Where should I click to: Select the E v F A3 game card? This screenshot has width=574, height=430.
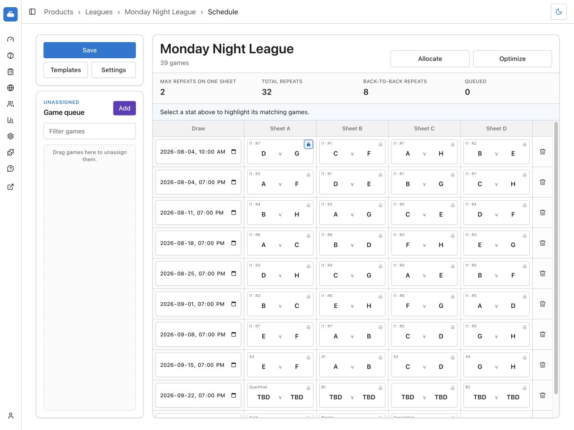tap(280, 365)
